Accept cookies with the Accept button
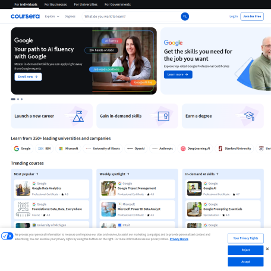Screen dimensions: 271x271 pos(245,261)
